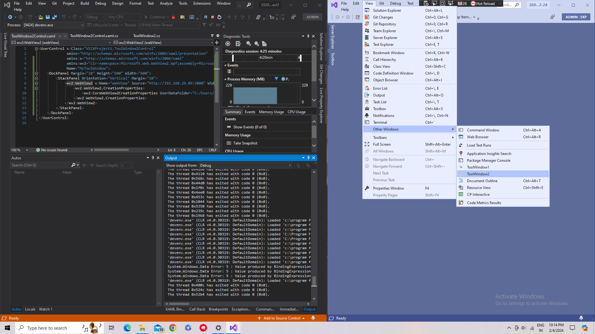This screenshot has width=595, height=334.
Task: Click the Take Snapshot camera icon
Action: pyautogui.click(x=229, y=143)
